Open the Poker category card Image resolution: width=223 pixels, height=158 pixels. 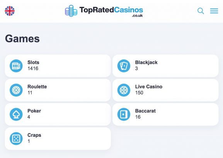pos(58,114)
